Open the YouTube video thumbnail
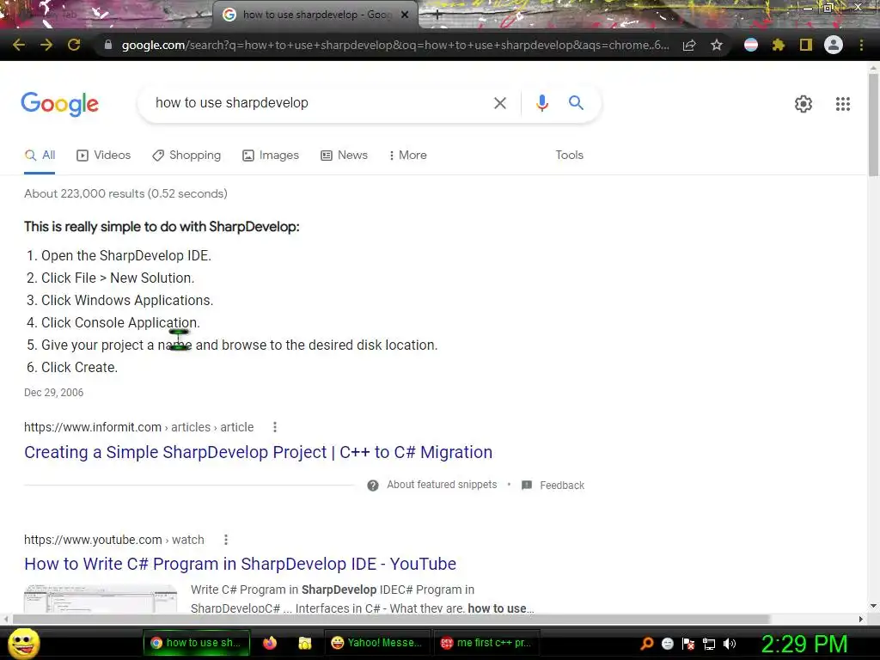This screenshot has width=880, height=660. point(101,599)
